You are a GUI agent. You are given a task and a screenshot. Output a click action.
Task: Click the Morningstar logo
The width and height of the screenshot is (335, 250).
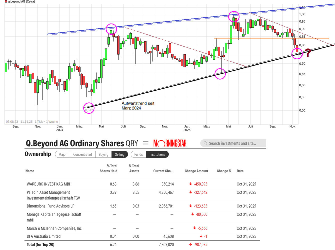pyautogui.click(x=170, y=143)
